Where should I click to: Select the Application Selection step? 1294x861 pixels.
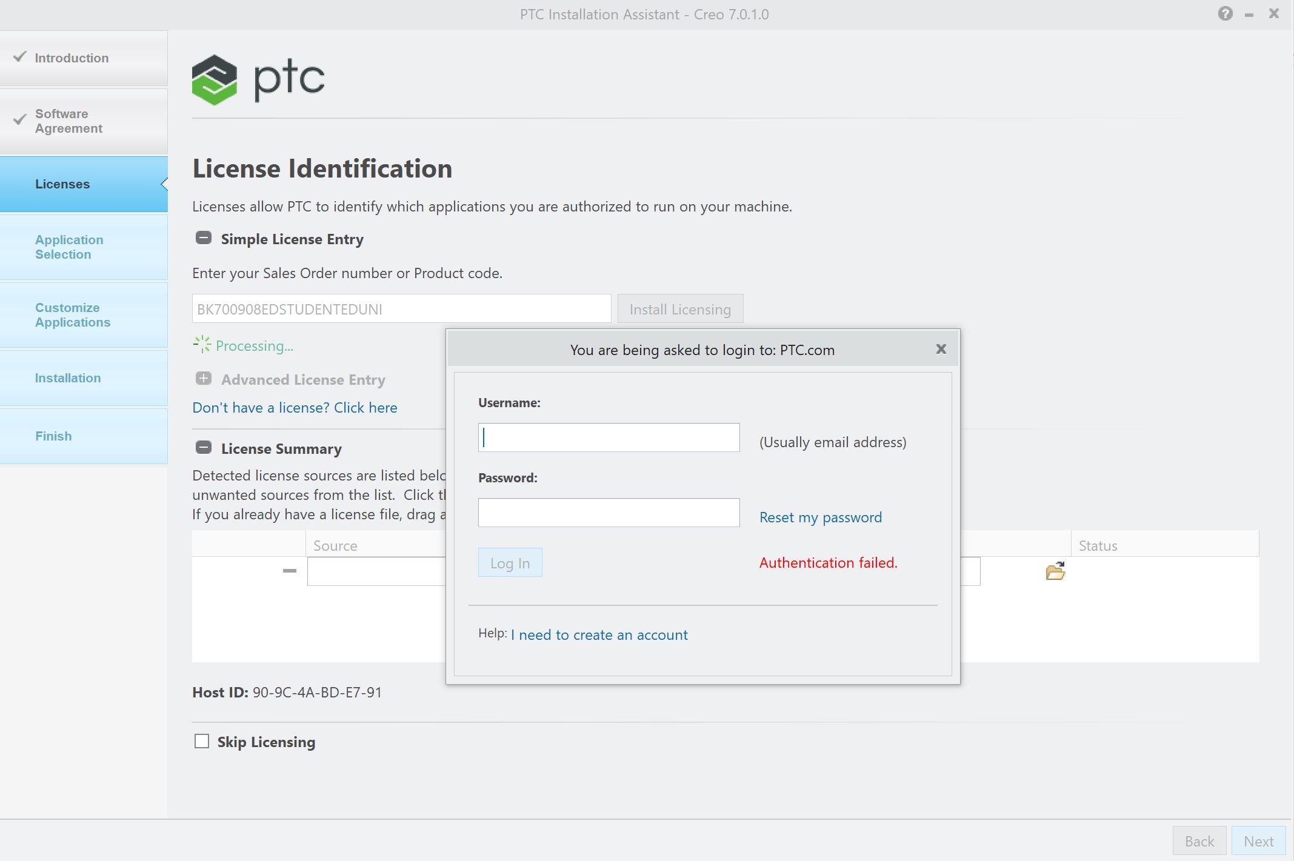pos(68,247)
